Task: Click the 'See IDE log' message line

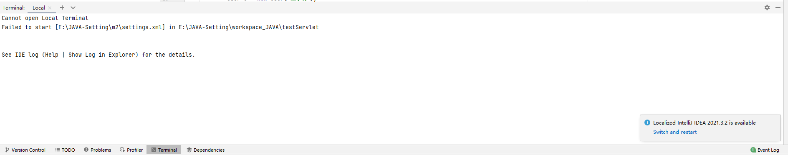Action: 98,55
